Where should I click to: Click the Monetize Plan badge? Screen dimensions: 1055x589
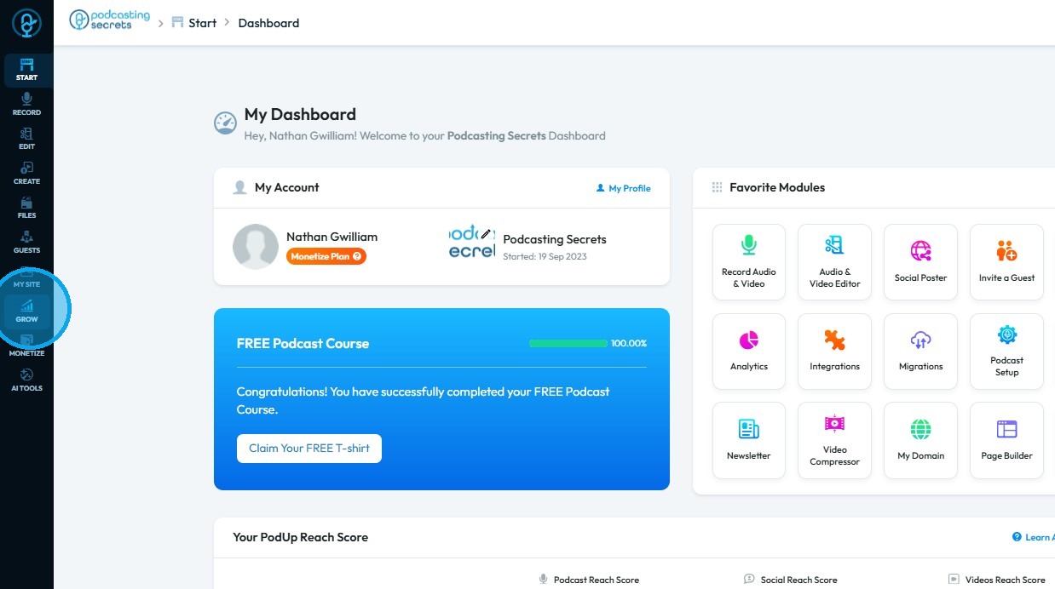(x=326, y=256)
